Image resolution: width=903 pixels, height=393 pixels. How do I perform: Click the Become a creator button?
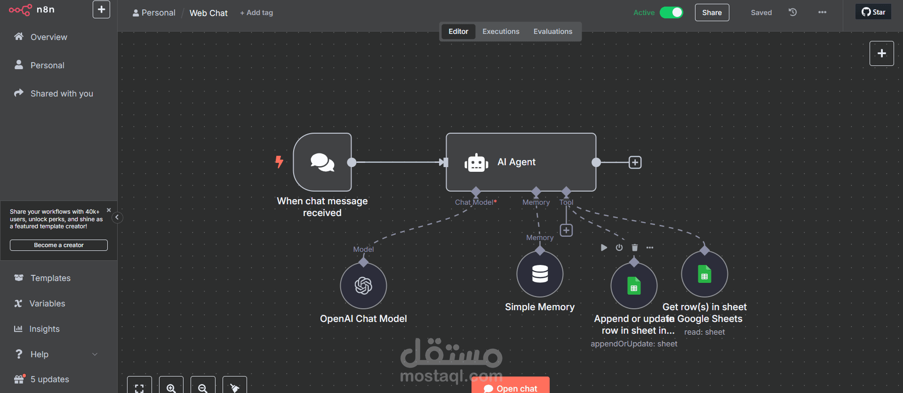pyautogui.click(x=59, y=245)
